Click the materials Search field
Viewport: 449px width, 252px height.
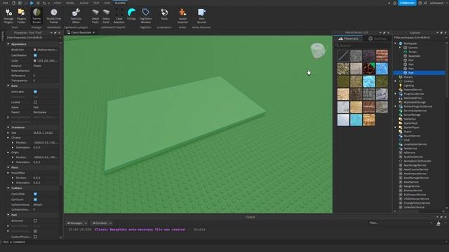point(362,45)
